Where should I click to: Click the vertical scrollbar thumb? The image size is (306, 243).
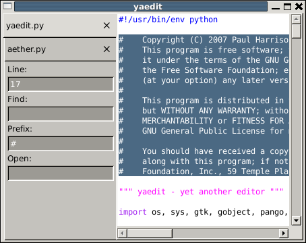[296, 31]
